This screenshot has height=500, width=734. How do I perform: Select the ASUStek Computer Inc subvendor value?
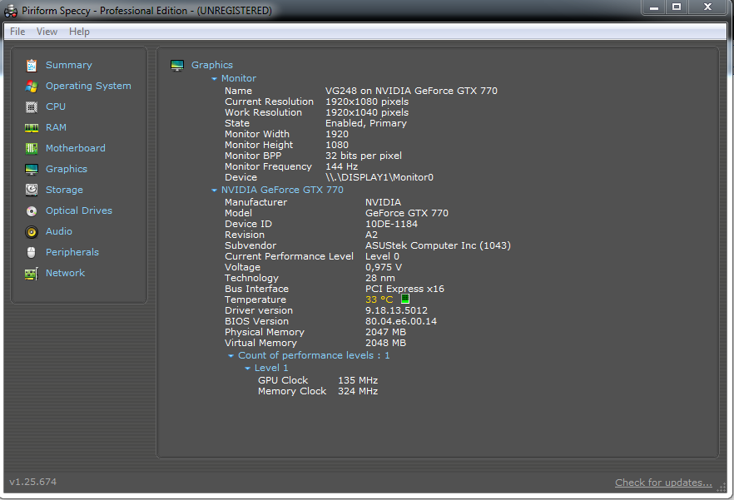[438, 245]
